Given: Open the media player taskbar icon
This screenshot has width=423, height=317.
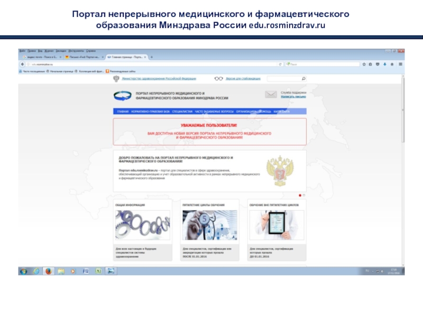Looking at the screenshot, I should click(x=73, y=271).
